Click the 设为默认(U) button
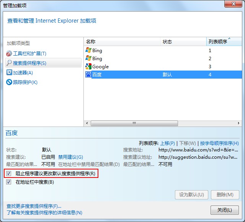This screenshot has width=245, height=222. (x=191, y=195)
